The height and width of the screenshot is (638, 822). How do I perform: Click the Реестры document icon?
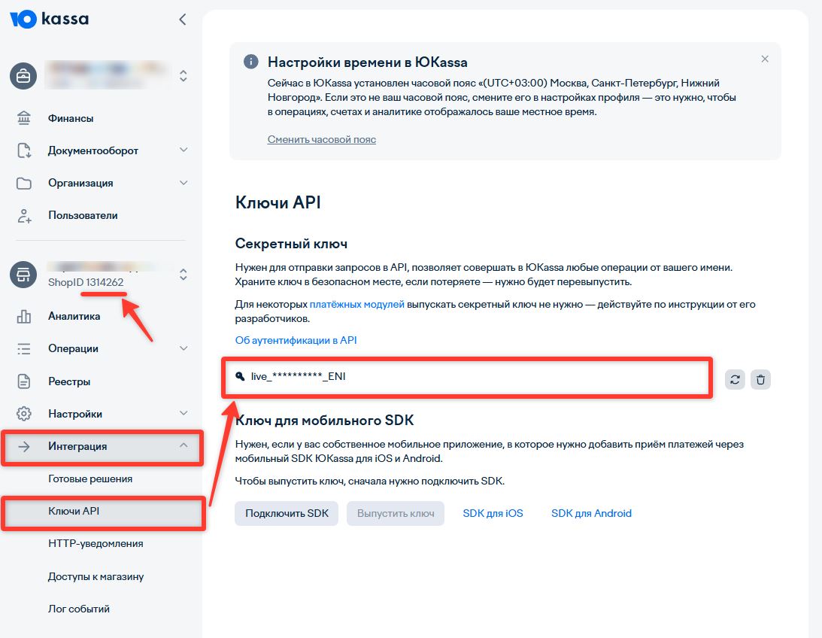(24, 381)
